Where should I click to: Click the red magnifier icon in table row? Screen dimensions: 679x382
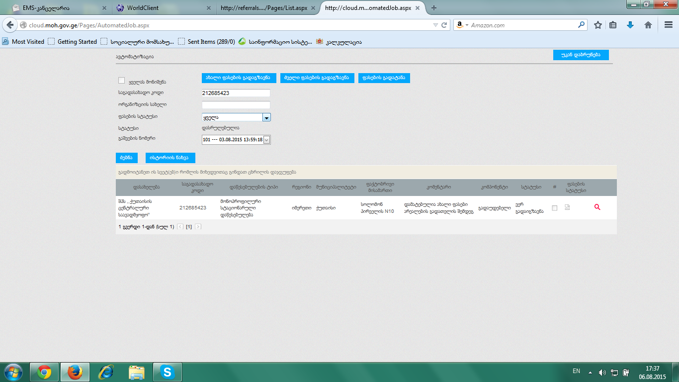597,207
